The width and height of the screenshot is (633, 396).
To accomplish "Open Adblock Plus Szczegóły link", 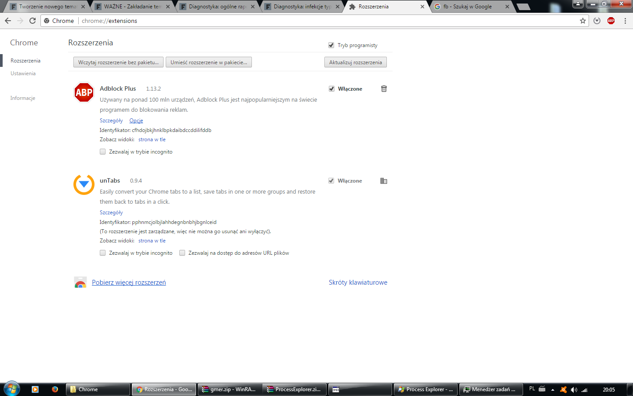I will click(x=111, y=121).
